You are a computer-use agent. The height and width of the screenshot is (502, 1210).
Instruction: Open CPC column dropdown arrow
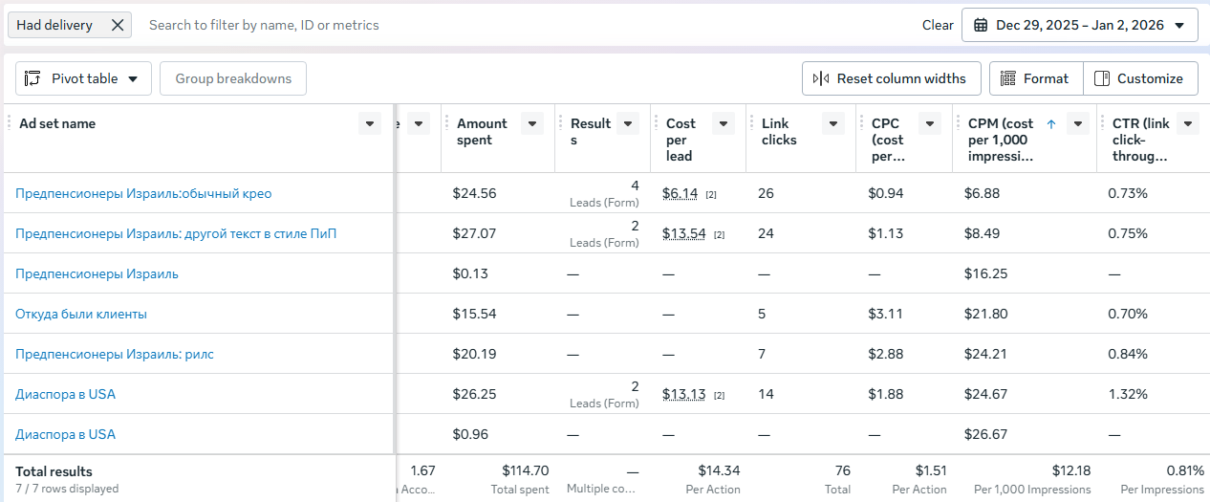[930, 123]
